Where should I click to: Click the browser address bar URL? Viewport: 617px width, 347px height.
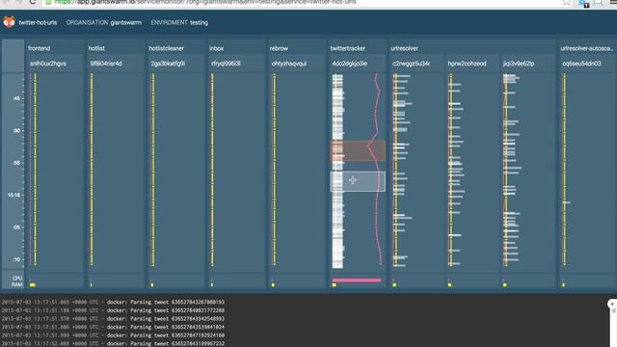(204, 2)
